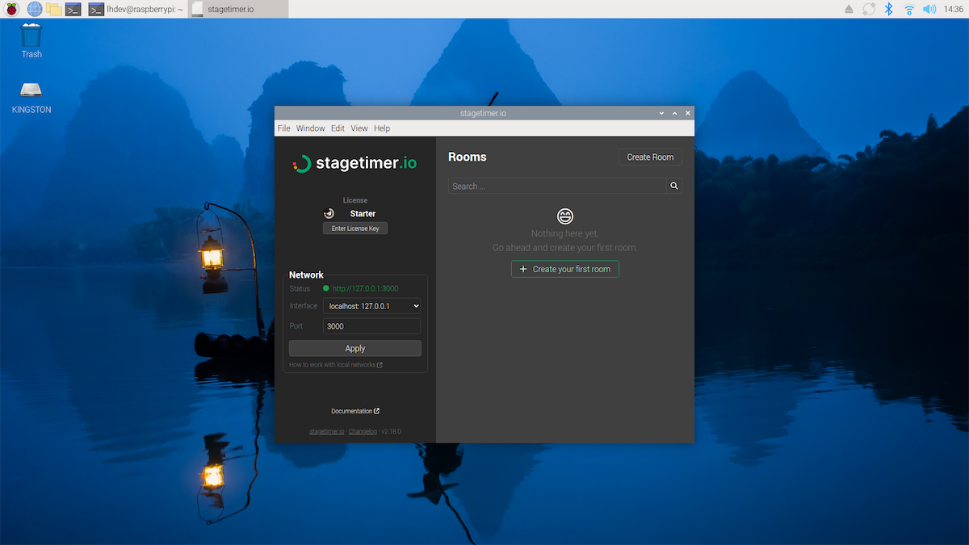The width and height of the screenshot is (969, 545).
Task: Click the stagetimer.io logo in the sidebar
Action: click(354, 162)
